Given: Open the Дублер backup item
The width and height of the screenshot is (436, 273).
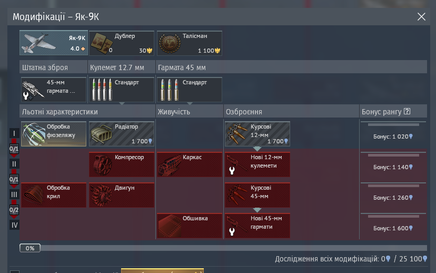Looking at the screenshot, I should pos(122,43).
